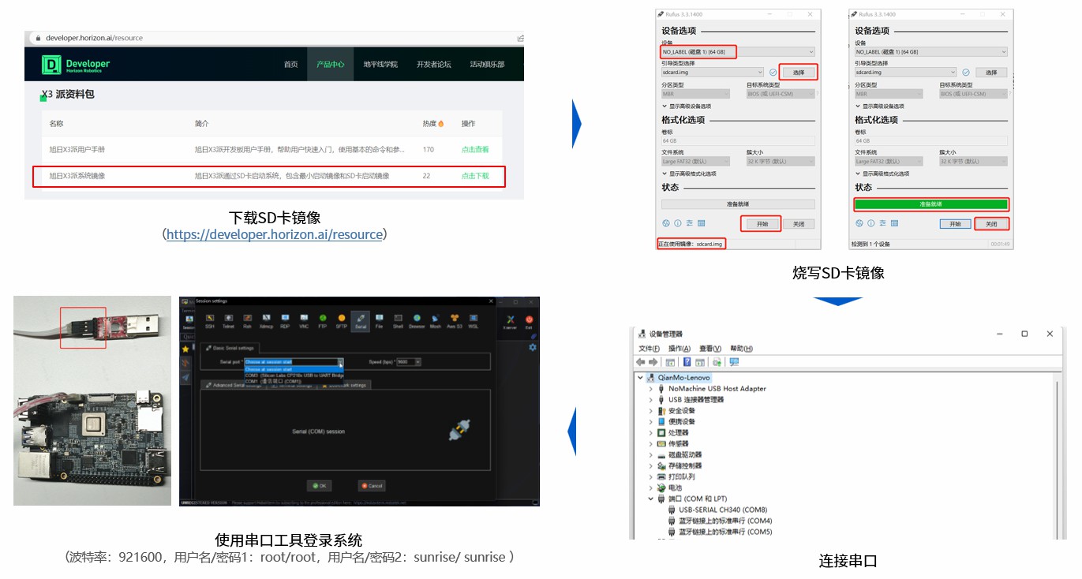Open the Shell session icon
The width and height of the screenshot is (1082, 579).
point(398,320)
